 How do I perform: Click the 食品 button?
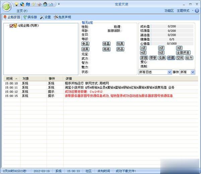[85, 44]
